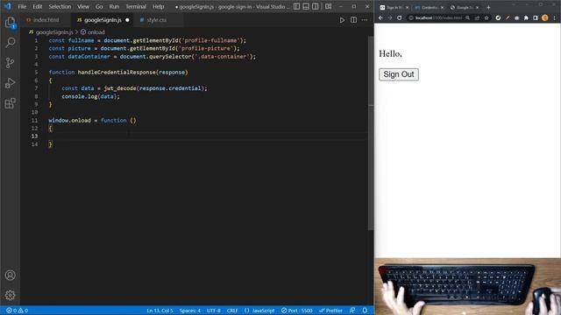The height and width of the screenshot is (315, 561).
Task: Click unsaved dot on googleSignIn.js tab
Action: (127, 20)
